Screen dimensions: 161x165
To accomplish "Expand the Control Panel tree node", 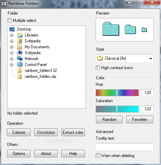I will 11,65.
